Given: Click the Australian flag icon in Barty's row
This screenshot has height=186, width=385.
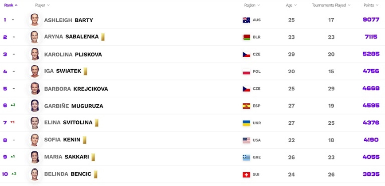Looking at the screenshot, I should (246, 20).
